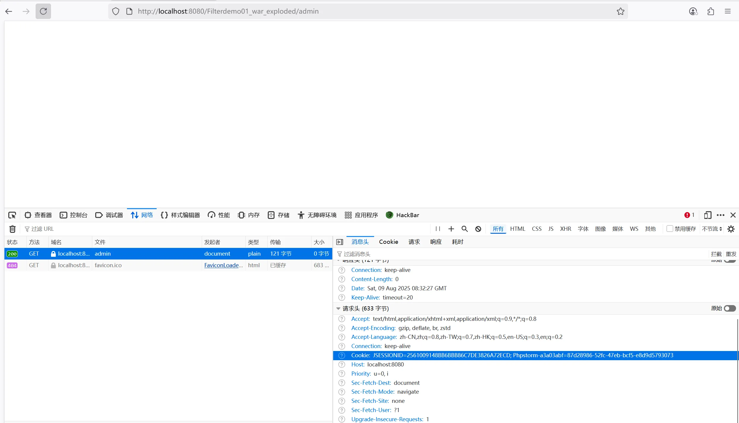Click the 重发 resend button

coord(731,254)
